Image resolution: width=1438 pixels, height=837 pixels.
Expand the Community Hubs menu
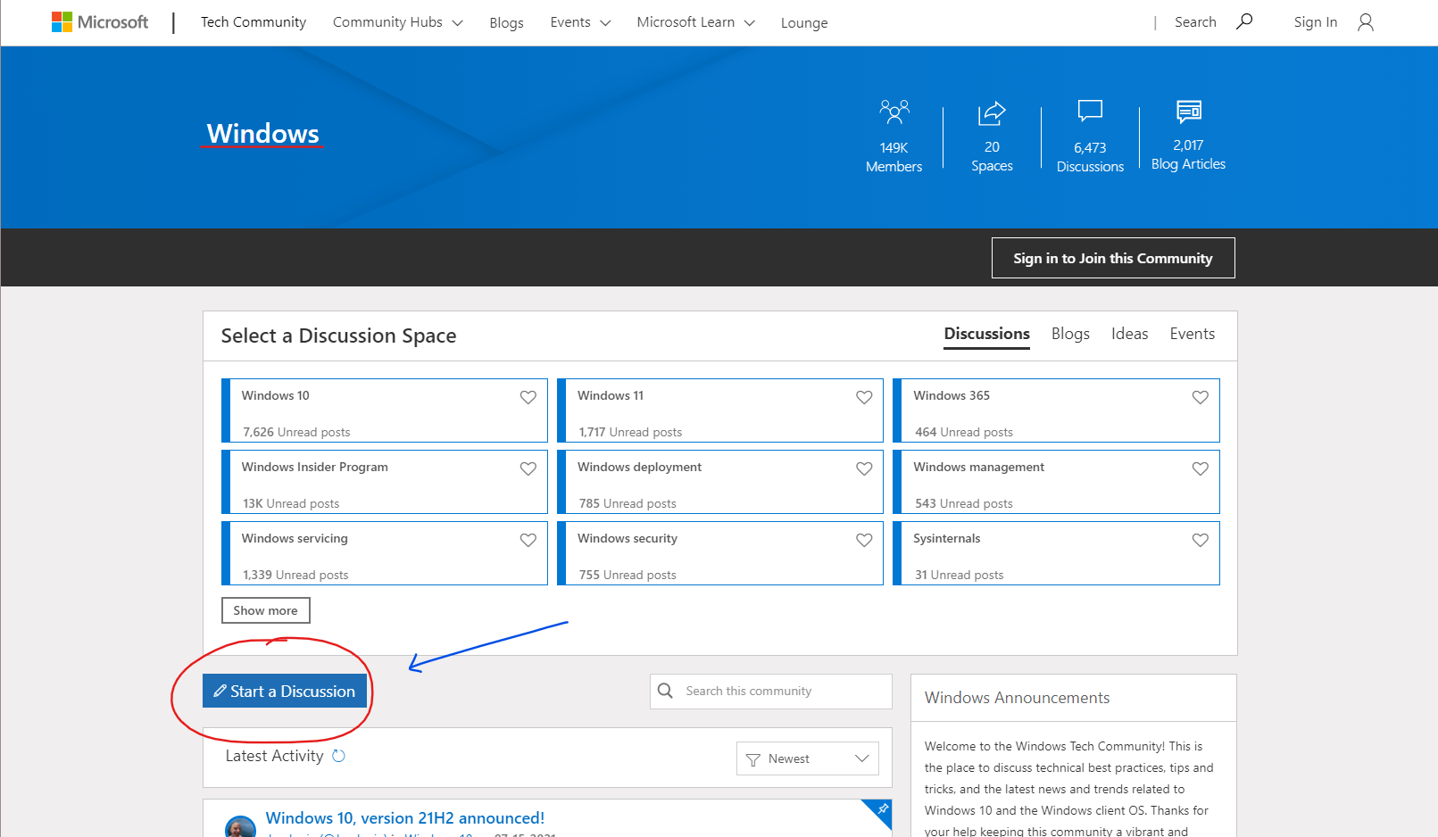(397, 22)
